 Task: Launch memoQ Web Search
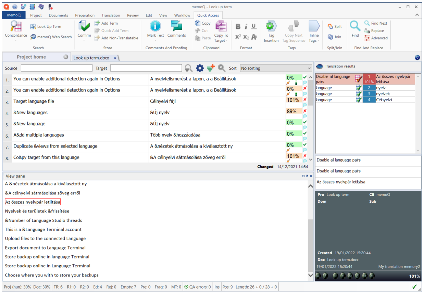pyautogui.click(x=51, y=37)
